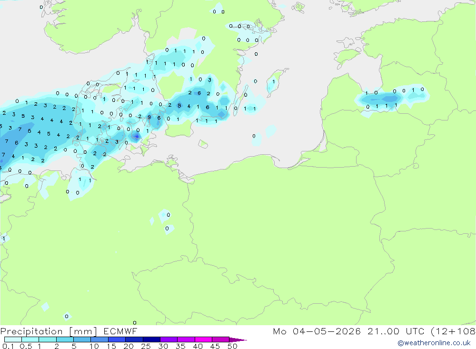Image resolution: width=476 pixels, height=349 pixels.
Task: Click the legend value '35'
Action: point(180,346)
